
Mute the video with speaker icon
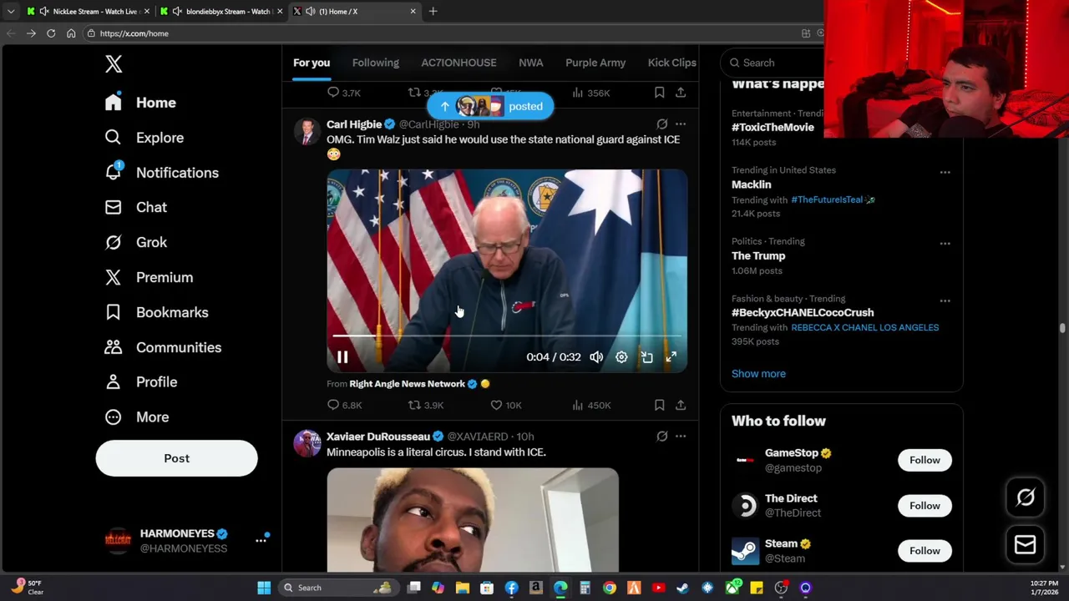(x=596, y=357)
